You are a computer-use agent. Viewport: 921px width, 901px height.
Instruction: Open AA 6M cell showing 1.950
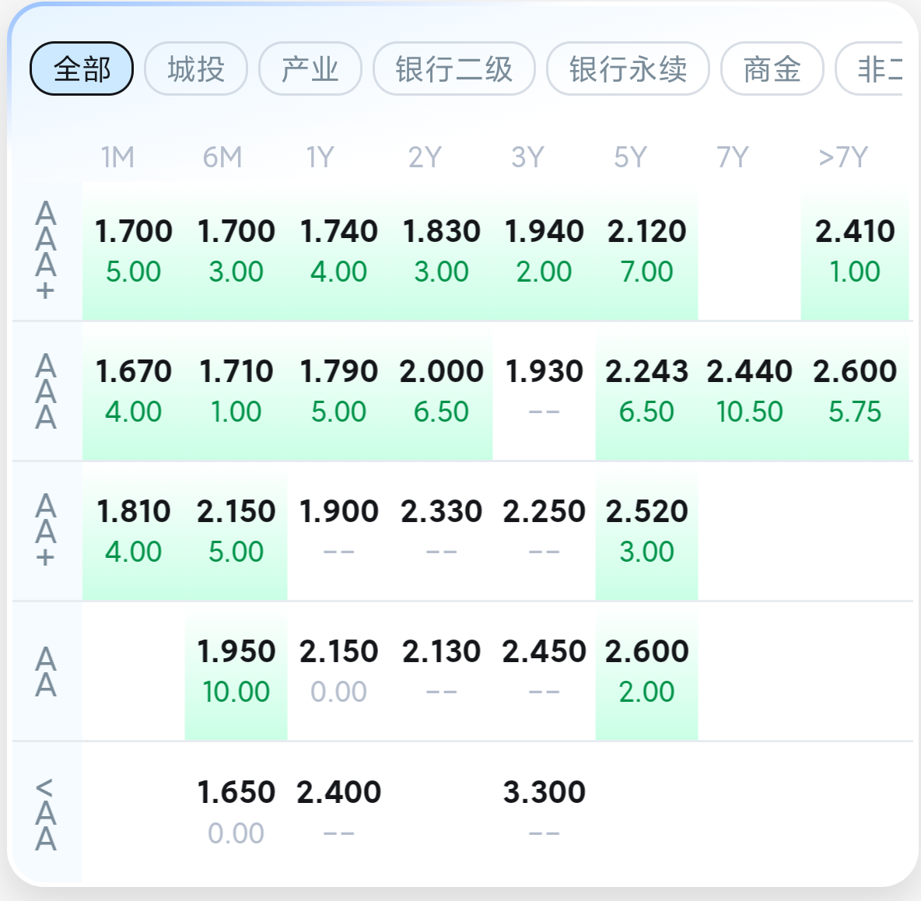[x=236, y=671]
